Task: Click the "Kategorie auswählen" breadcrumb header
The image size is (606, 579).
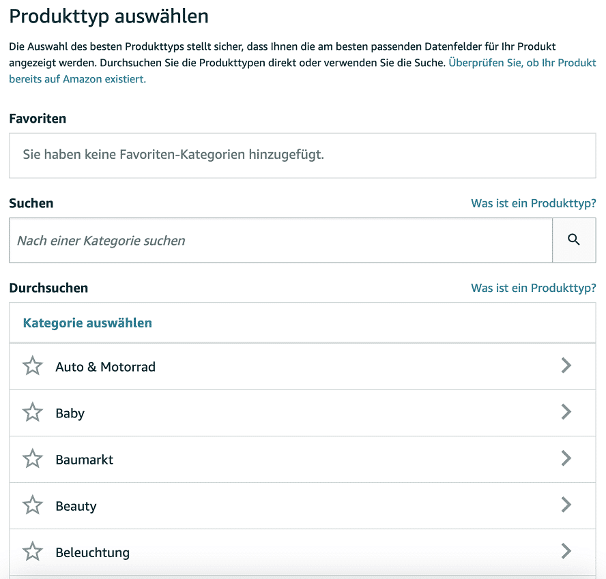Action: pyautogui.click(x=87, y=323)
